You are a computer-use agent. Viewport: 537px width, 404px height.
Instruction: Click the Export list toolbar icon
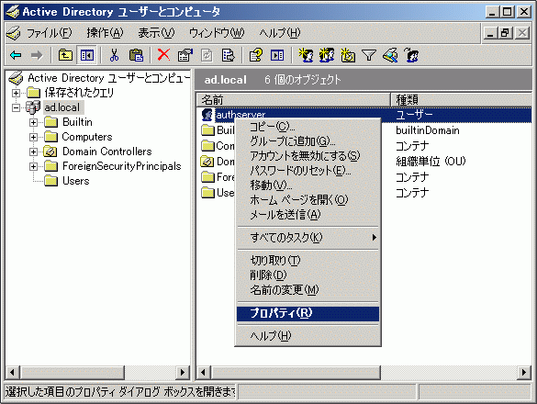coord(228,55)
